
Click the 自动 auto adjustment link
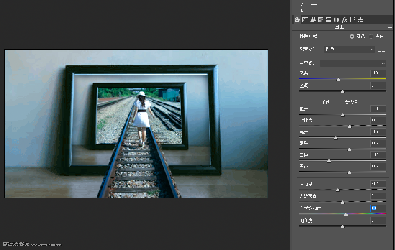tap(327, 102)
